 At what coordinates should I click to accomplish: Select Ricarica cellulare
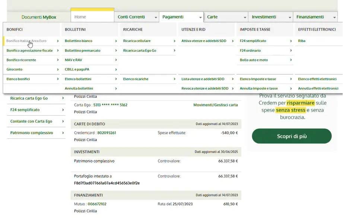(138, 41)
